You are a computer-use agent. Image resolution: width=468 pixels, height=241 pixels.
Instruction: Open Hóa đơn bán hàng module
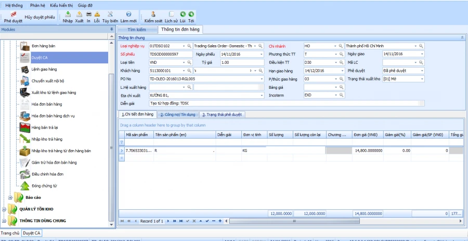click(47, 104)
